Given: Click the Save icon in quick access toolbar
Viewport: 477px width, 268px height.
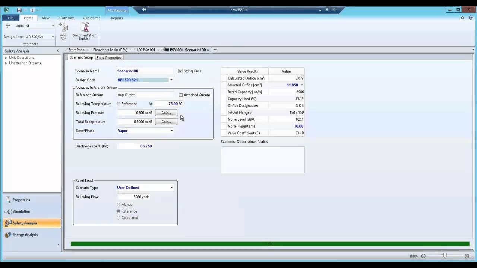Looking at the screenshot, I should click(19, 10).
